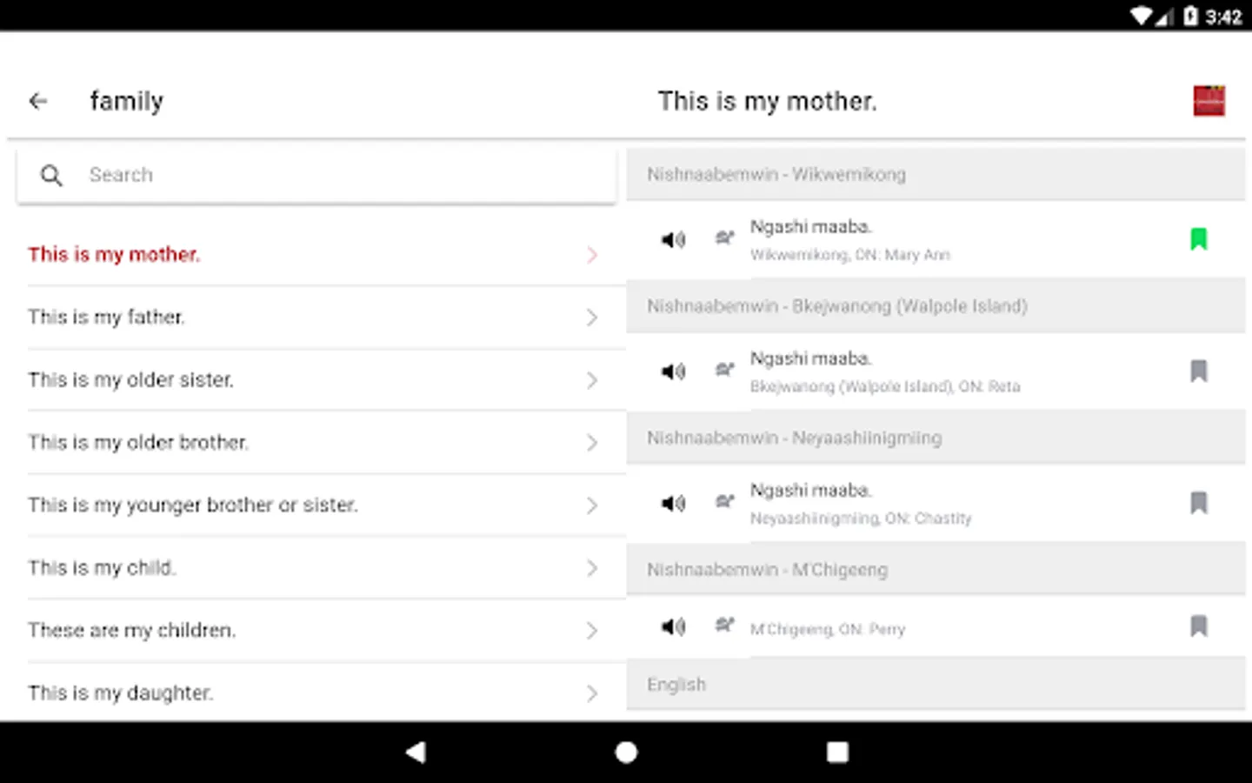Expand 'This is my daughter' chevron arrow
1252x783 pixels.
592,693
